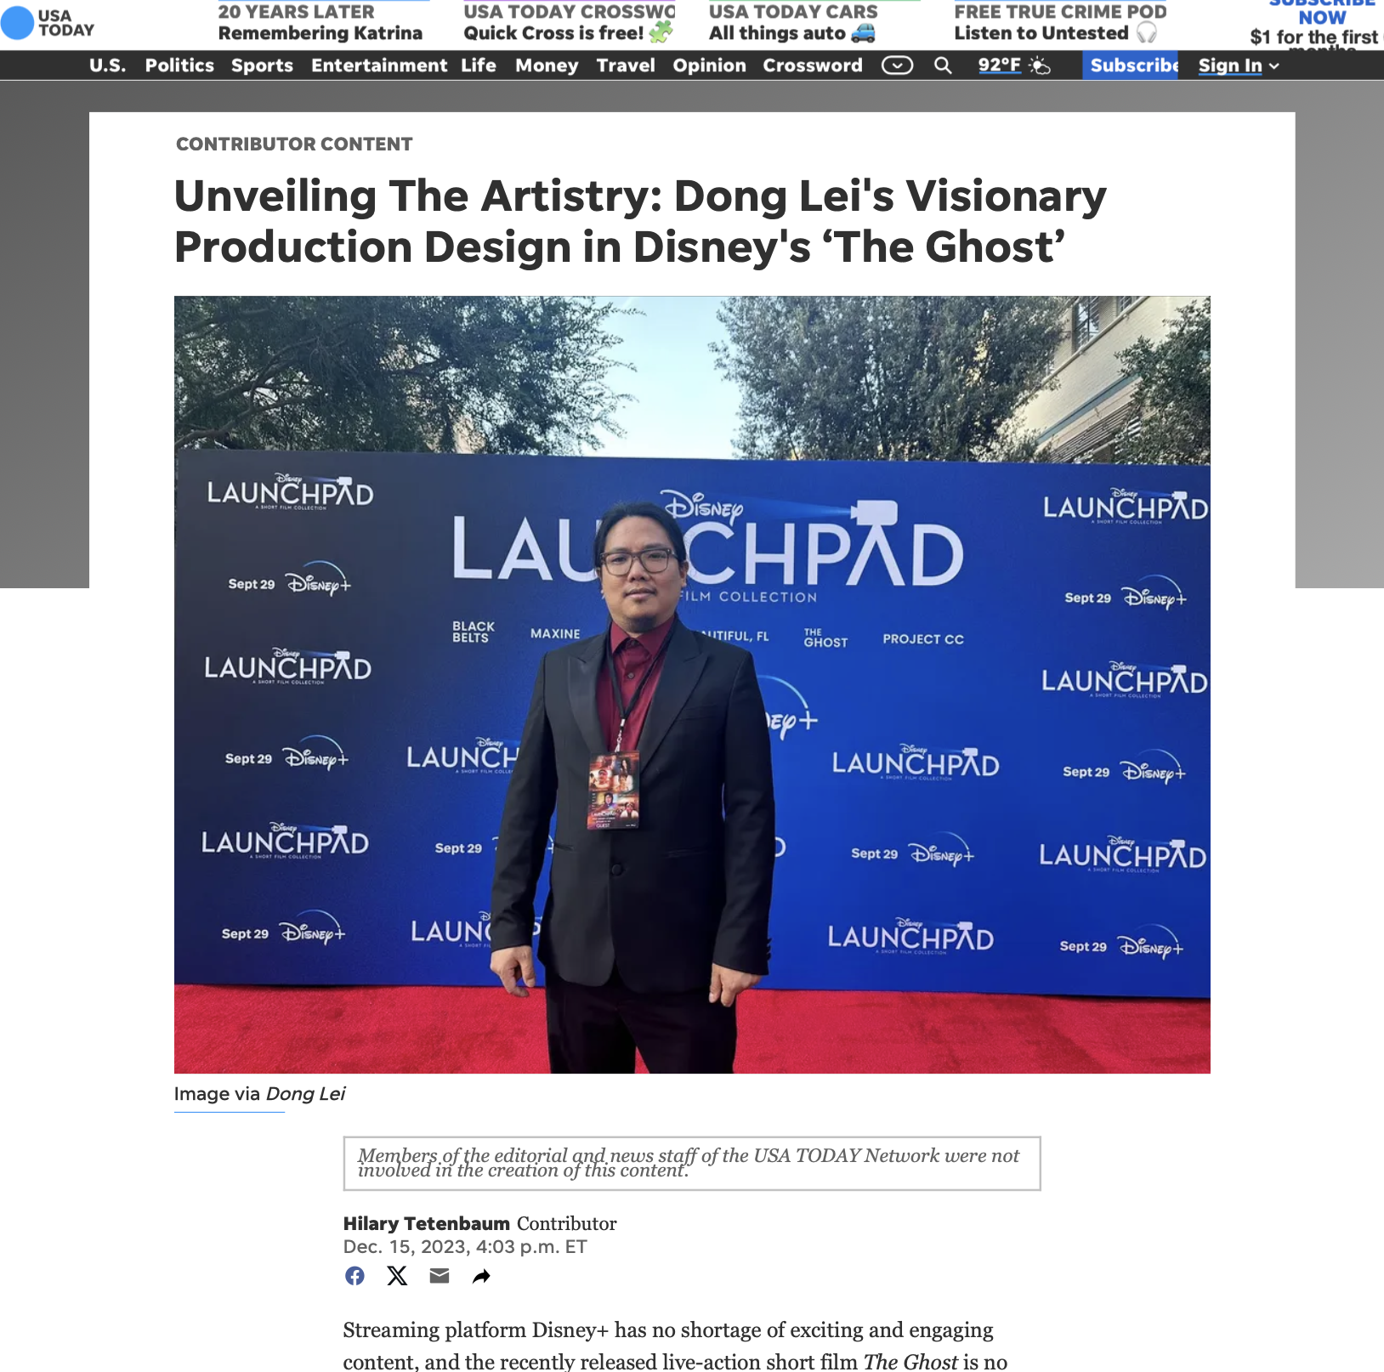Expand the Sign In dropdown arrow

click(x=1273, y=66)
